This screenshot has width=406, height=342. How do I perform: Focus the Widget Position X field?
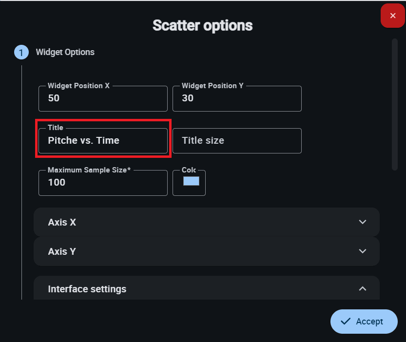click(x=103, y=98)
